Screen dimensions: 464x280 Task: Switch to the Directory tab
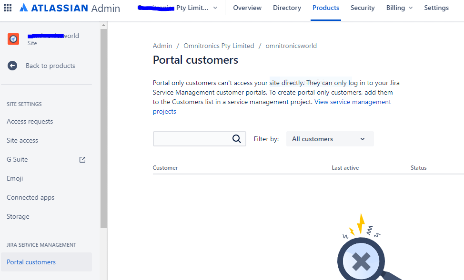coord(287,8)
